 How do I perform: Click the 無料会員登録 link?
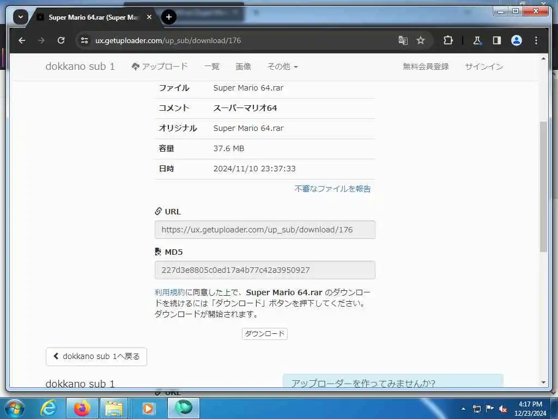coord(426,67)
